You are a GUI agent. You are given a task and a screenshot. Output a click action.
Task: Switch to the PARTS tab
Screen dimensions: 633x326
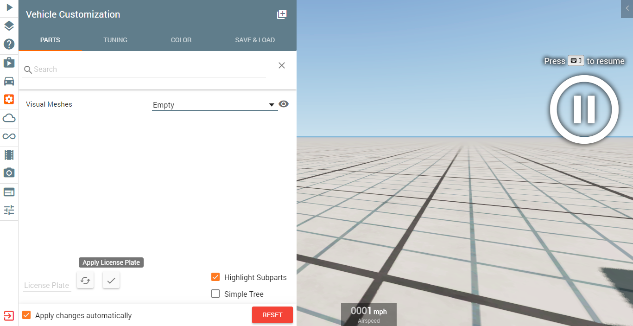(x=50, y=40)
